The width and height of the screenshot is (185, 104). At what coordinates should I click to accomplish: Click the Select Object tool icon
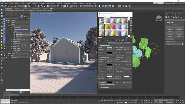click(26, 6)
